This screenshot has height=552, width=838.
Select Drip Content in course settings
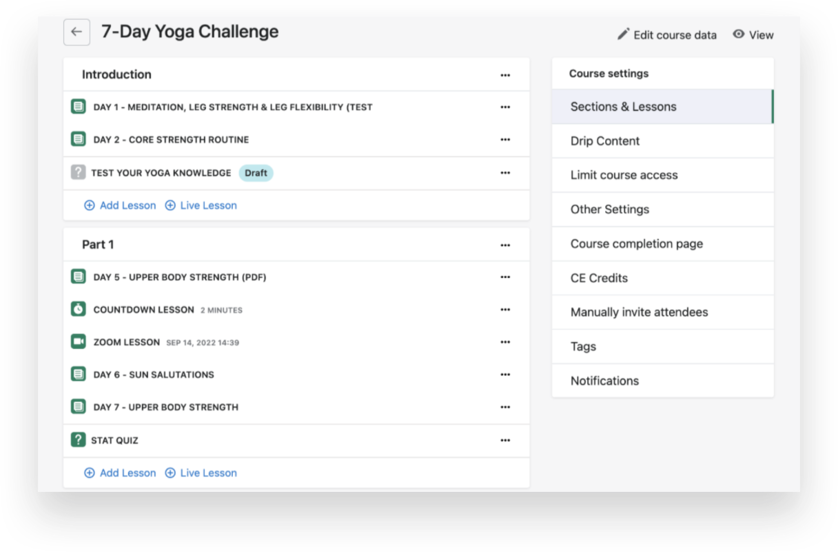point(605,141)
